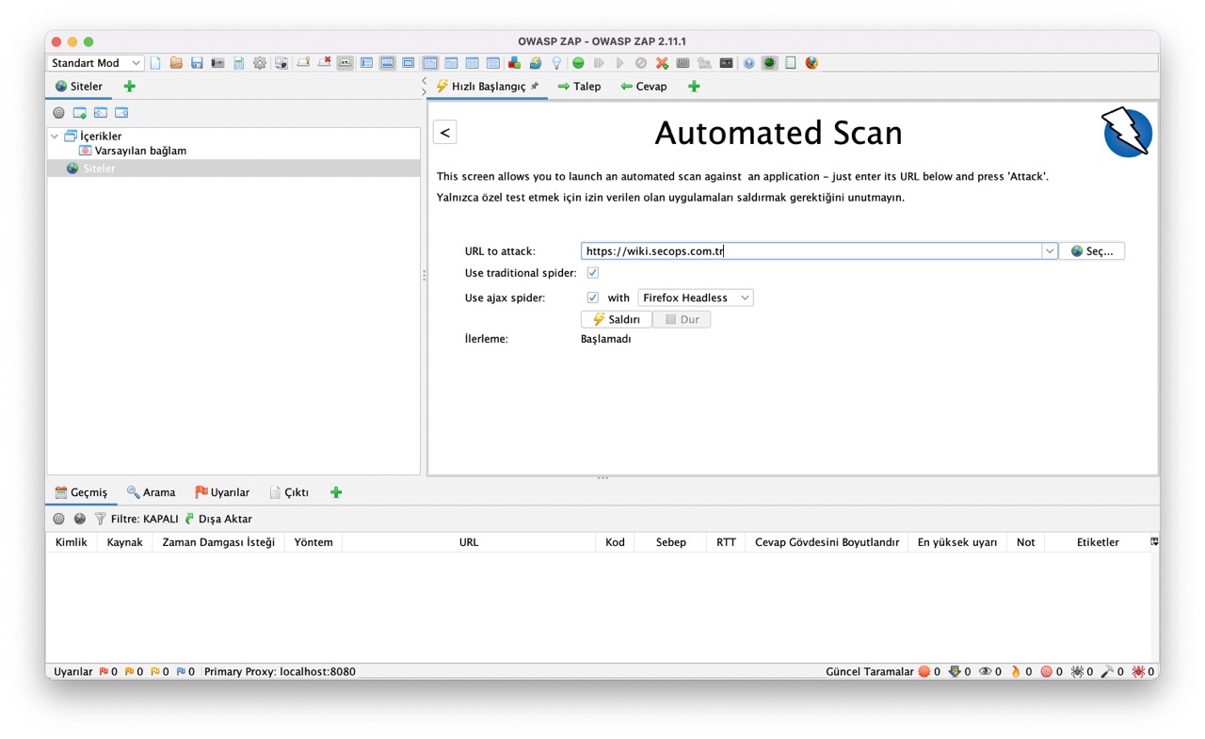Click the funnel filter icon in Geçmiş toolbar
1205x739 pixels.
[x=100, y=519]
